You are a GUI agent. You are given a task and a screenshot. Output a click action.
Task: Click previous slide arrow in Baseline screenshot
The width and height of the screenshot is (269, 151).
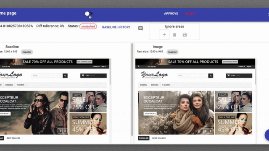60,131
